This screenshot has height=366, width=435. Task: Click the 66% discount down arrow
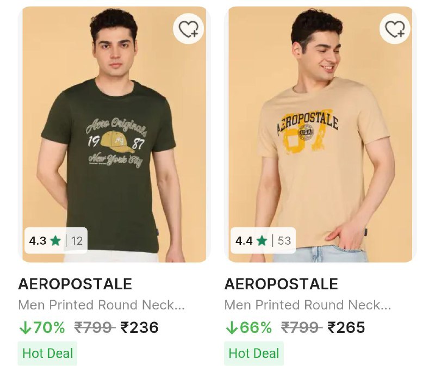pyautogui.click(x=231, y=327)
